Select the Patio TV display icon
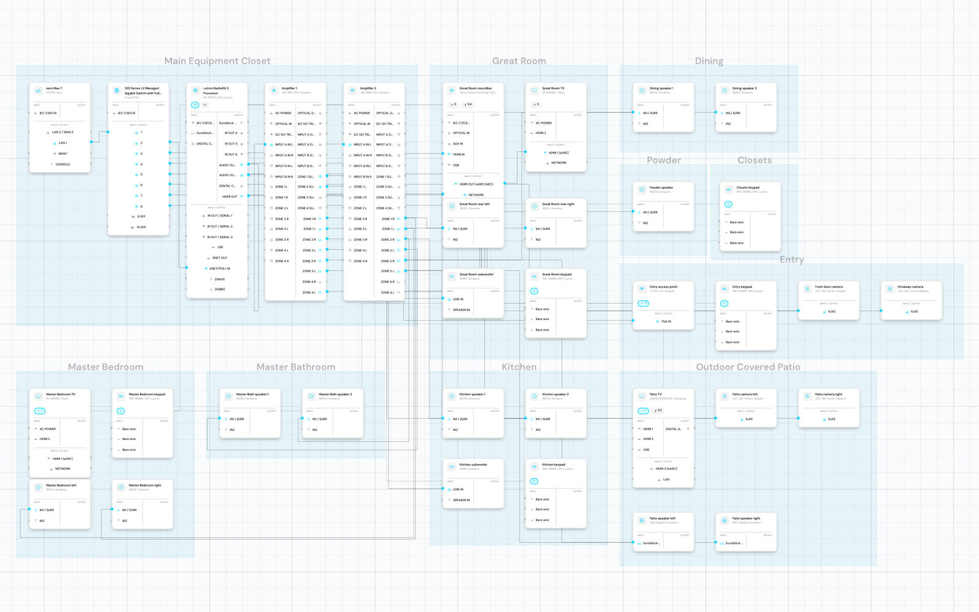Viewport: 979px width, 612px height. [x=641, y=397]
